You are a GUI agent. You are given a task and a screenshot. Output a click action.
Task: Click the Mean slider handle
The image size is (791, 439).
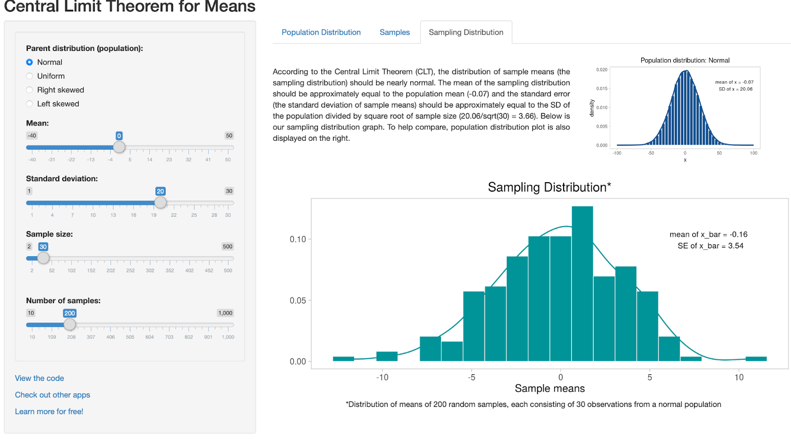119,147
